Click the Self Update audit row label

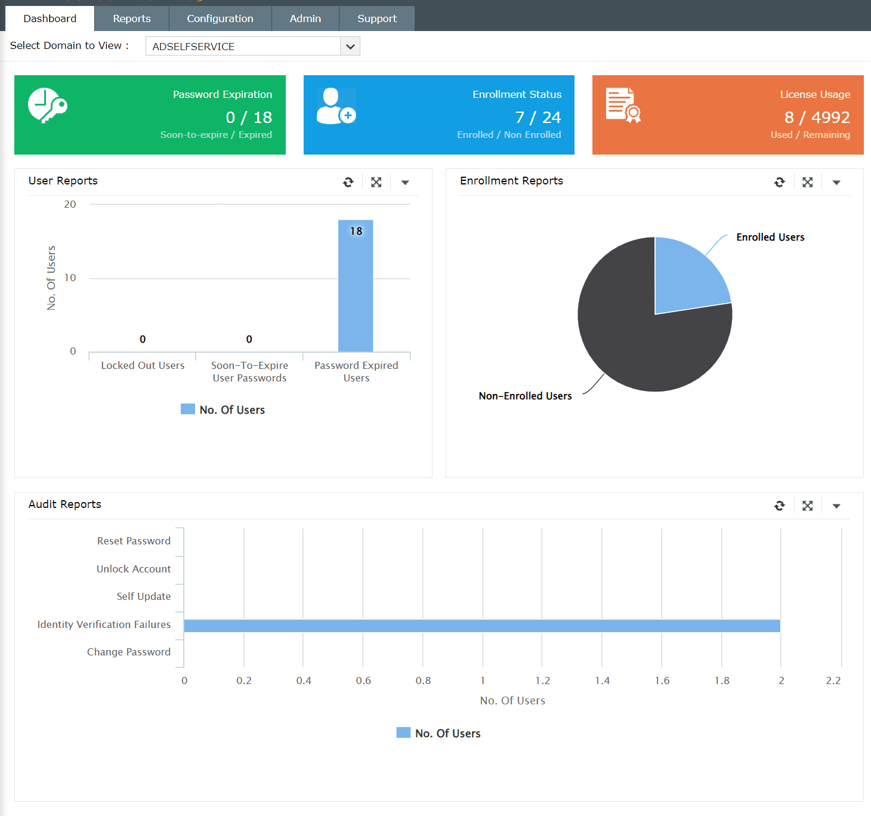(x=144, y=596)
